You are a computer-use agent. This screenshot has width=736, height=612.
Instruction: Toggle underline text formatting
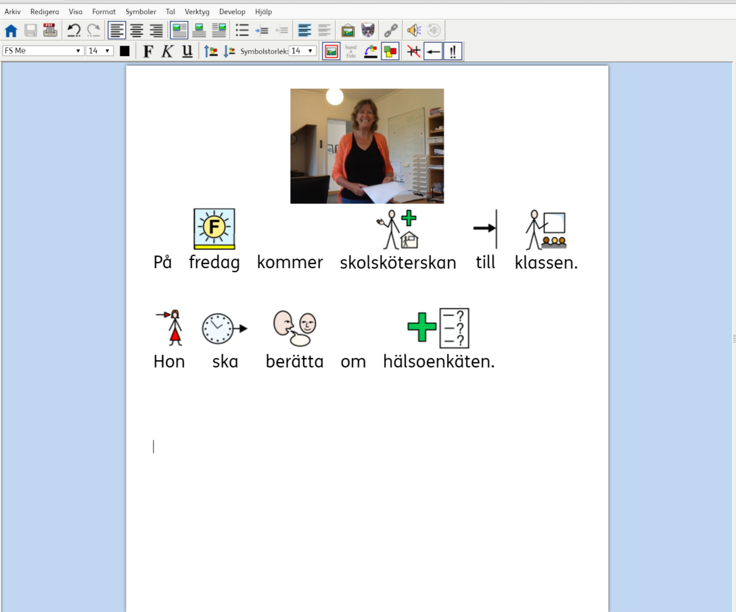pyautogui.click(x=186, y=50)
